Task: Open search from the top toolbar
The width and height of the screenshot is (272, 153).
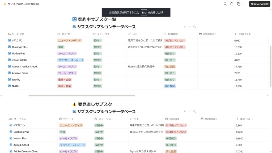Action: 225,4
